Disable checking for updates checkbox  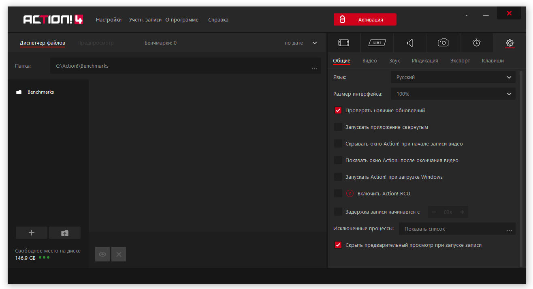338,110
